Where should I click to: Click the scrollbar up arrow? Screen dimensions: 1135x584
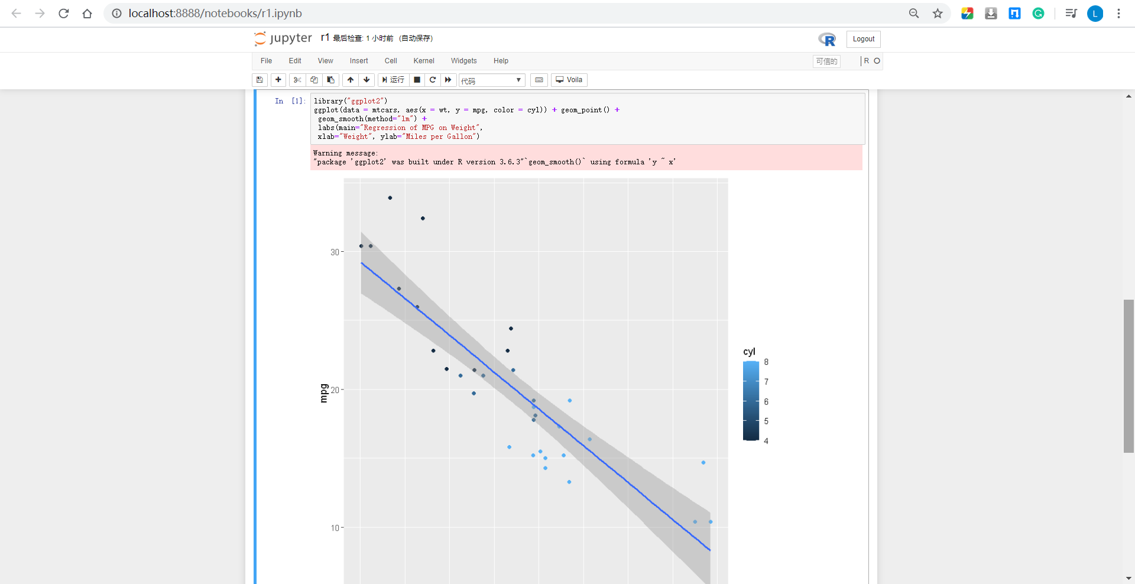(x=1128, y=96)
